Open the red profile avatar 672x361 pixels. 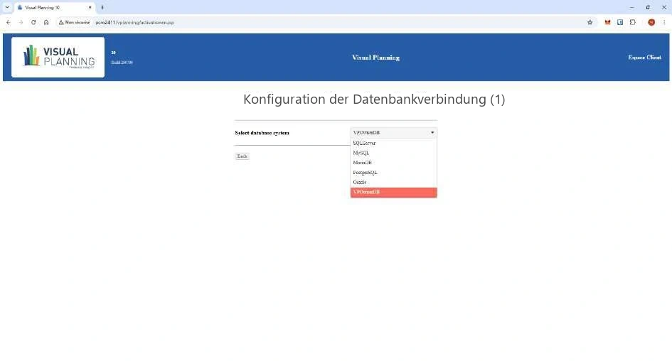651,22
